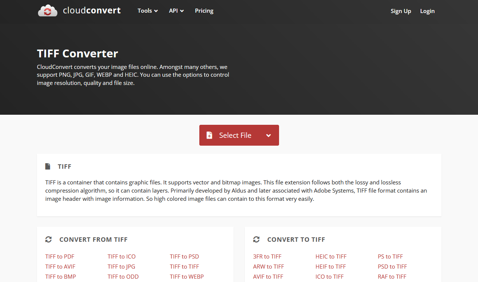
Task: Open the TIFF to ICO converter
Action: (121, 256)
